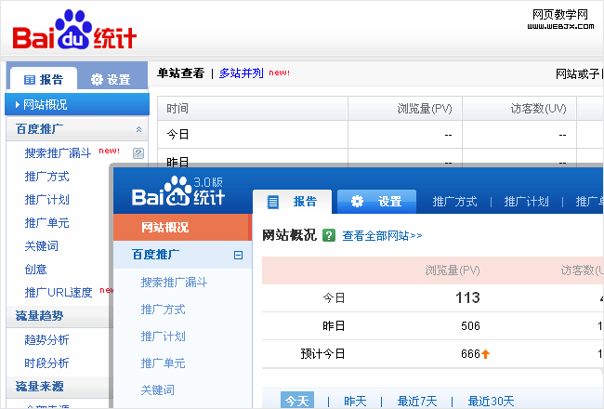The image size is (604, 409).
Task: Open the 查看全部网站 link
Action: 382,236
